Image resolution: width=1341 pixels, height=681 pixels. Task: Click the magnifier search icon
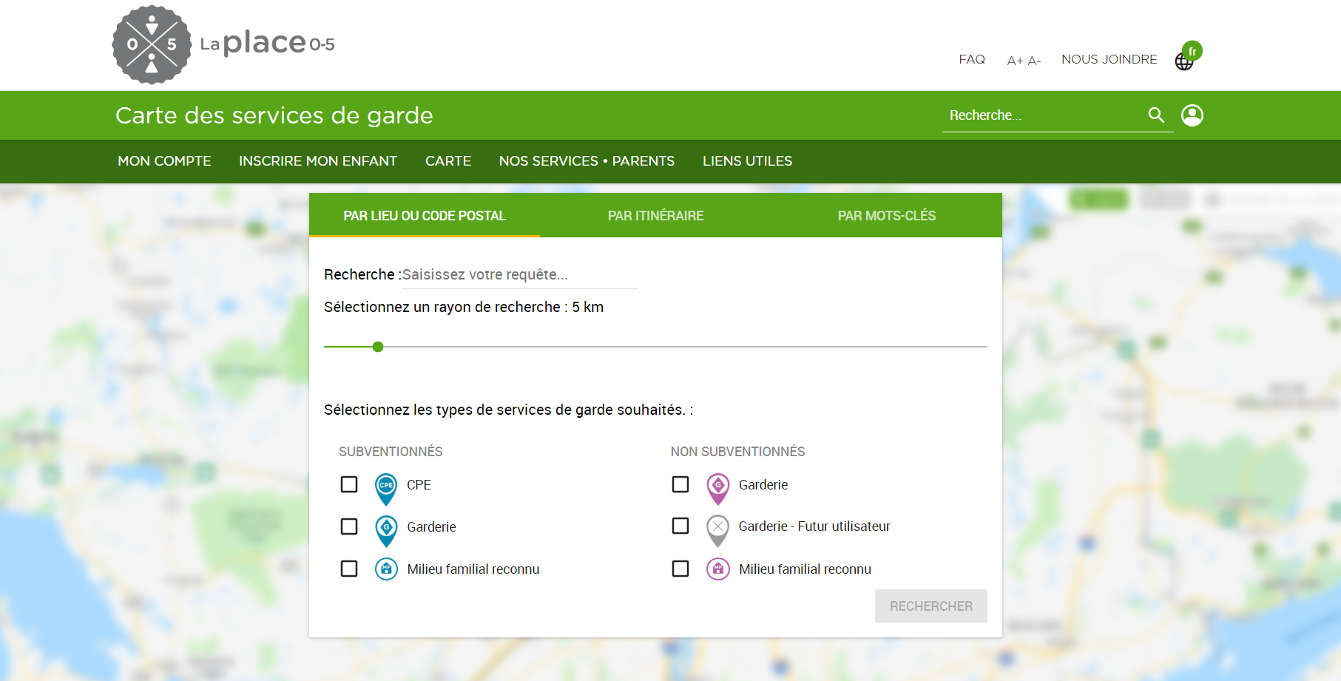(1156, 115)
